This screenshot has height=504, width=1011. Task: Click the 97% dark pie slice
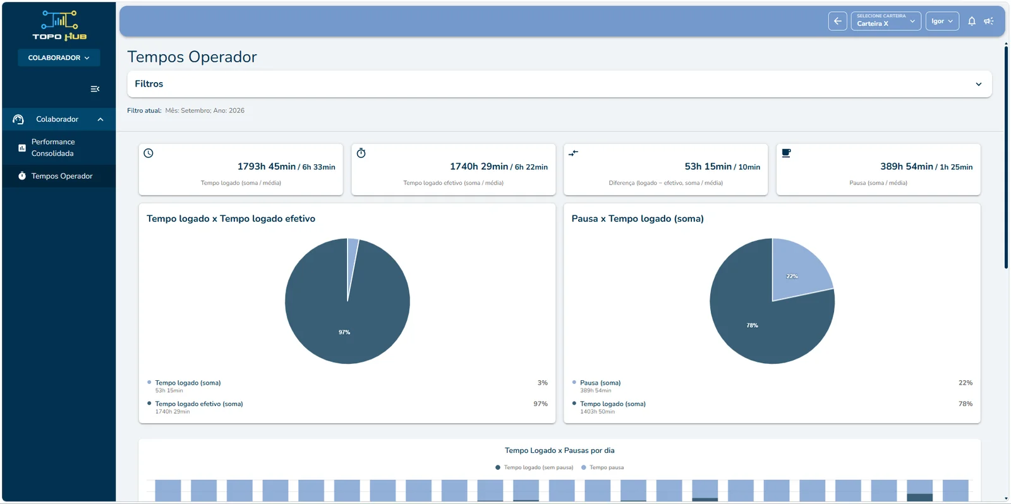click(x=344, y=316)
